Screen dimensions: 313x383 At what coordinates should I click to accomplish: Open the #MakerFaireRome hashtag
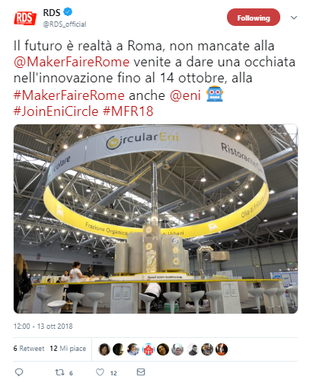tap(69, 95)
